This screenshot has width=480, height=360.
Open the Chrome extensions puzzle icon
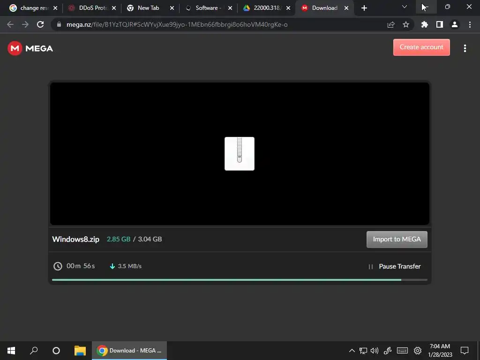(425, 24)
